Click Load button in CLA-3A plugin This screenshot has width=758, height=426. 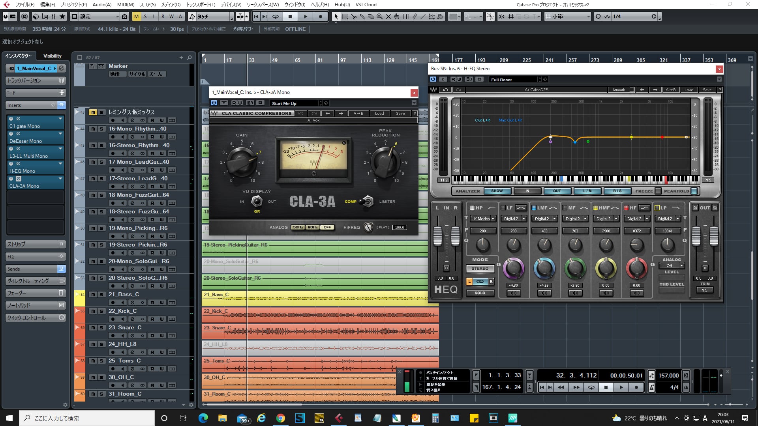tap(379, 113)
